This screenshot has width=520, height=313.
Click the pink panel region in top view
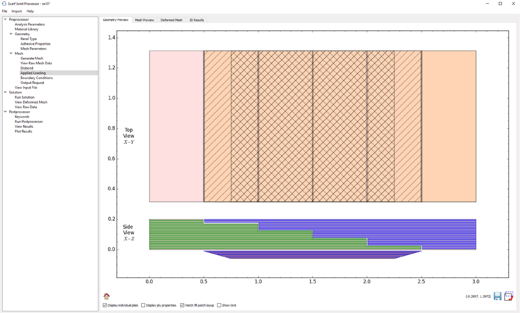coord(176,126)
